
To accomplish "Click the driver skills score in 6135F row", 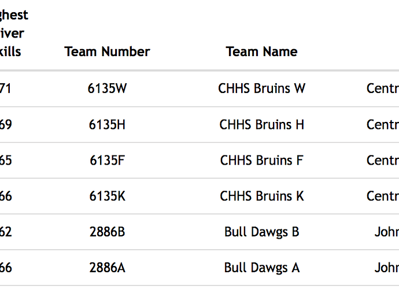I will [6, 160].
